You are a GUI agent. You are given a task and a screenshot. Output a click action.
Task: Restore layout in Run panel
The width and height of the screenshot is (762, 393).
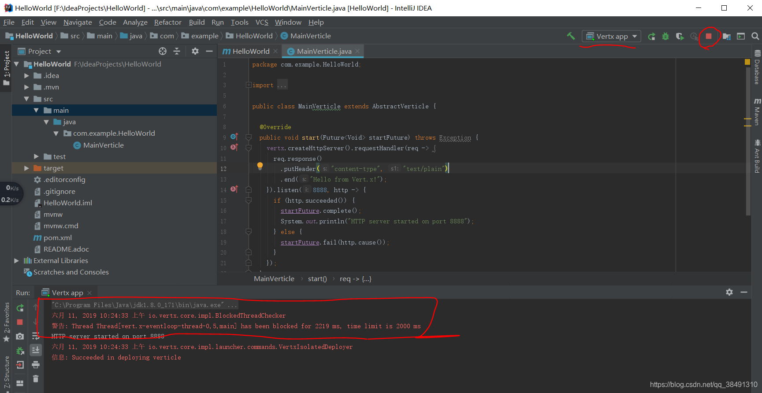tap(20, 383)
